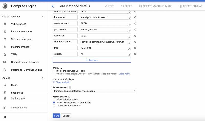Remove the framework metadata item
Screen dimensions: 205x121
pyautogui.click(x=135, y=17)
